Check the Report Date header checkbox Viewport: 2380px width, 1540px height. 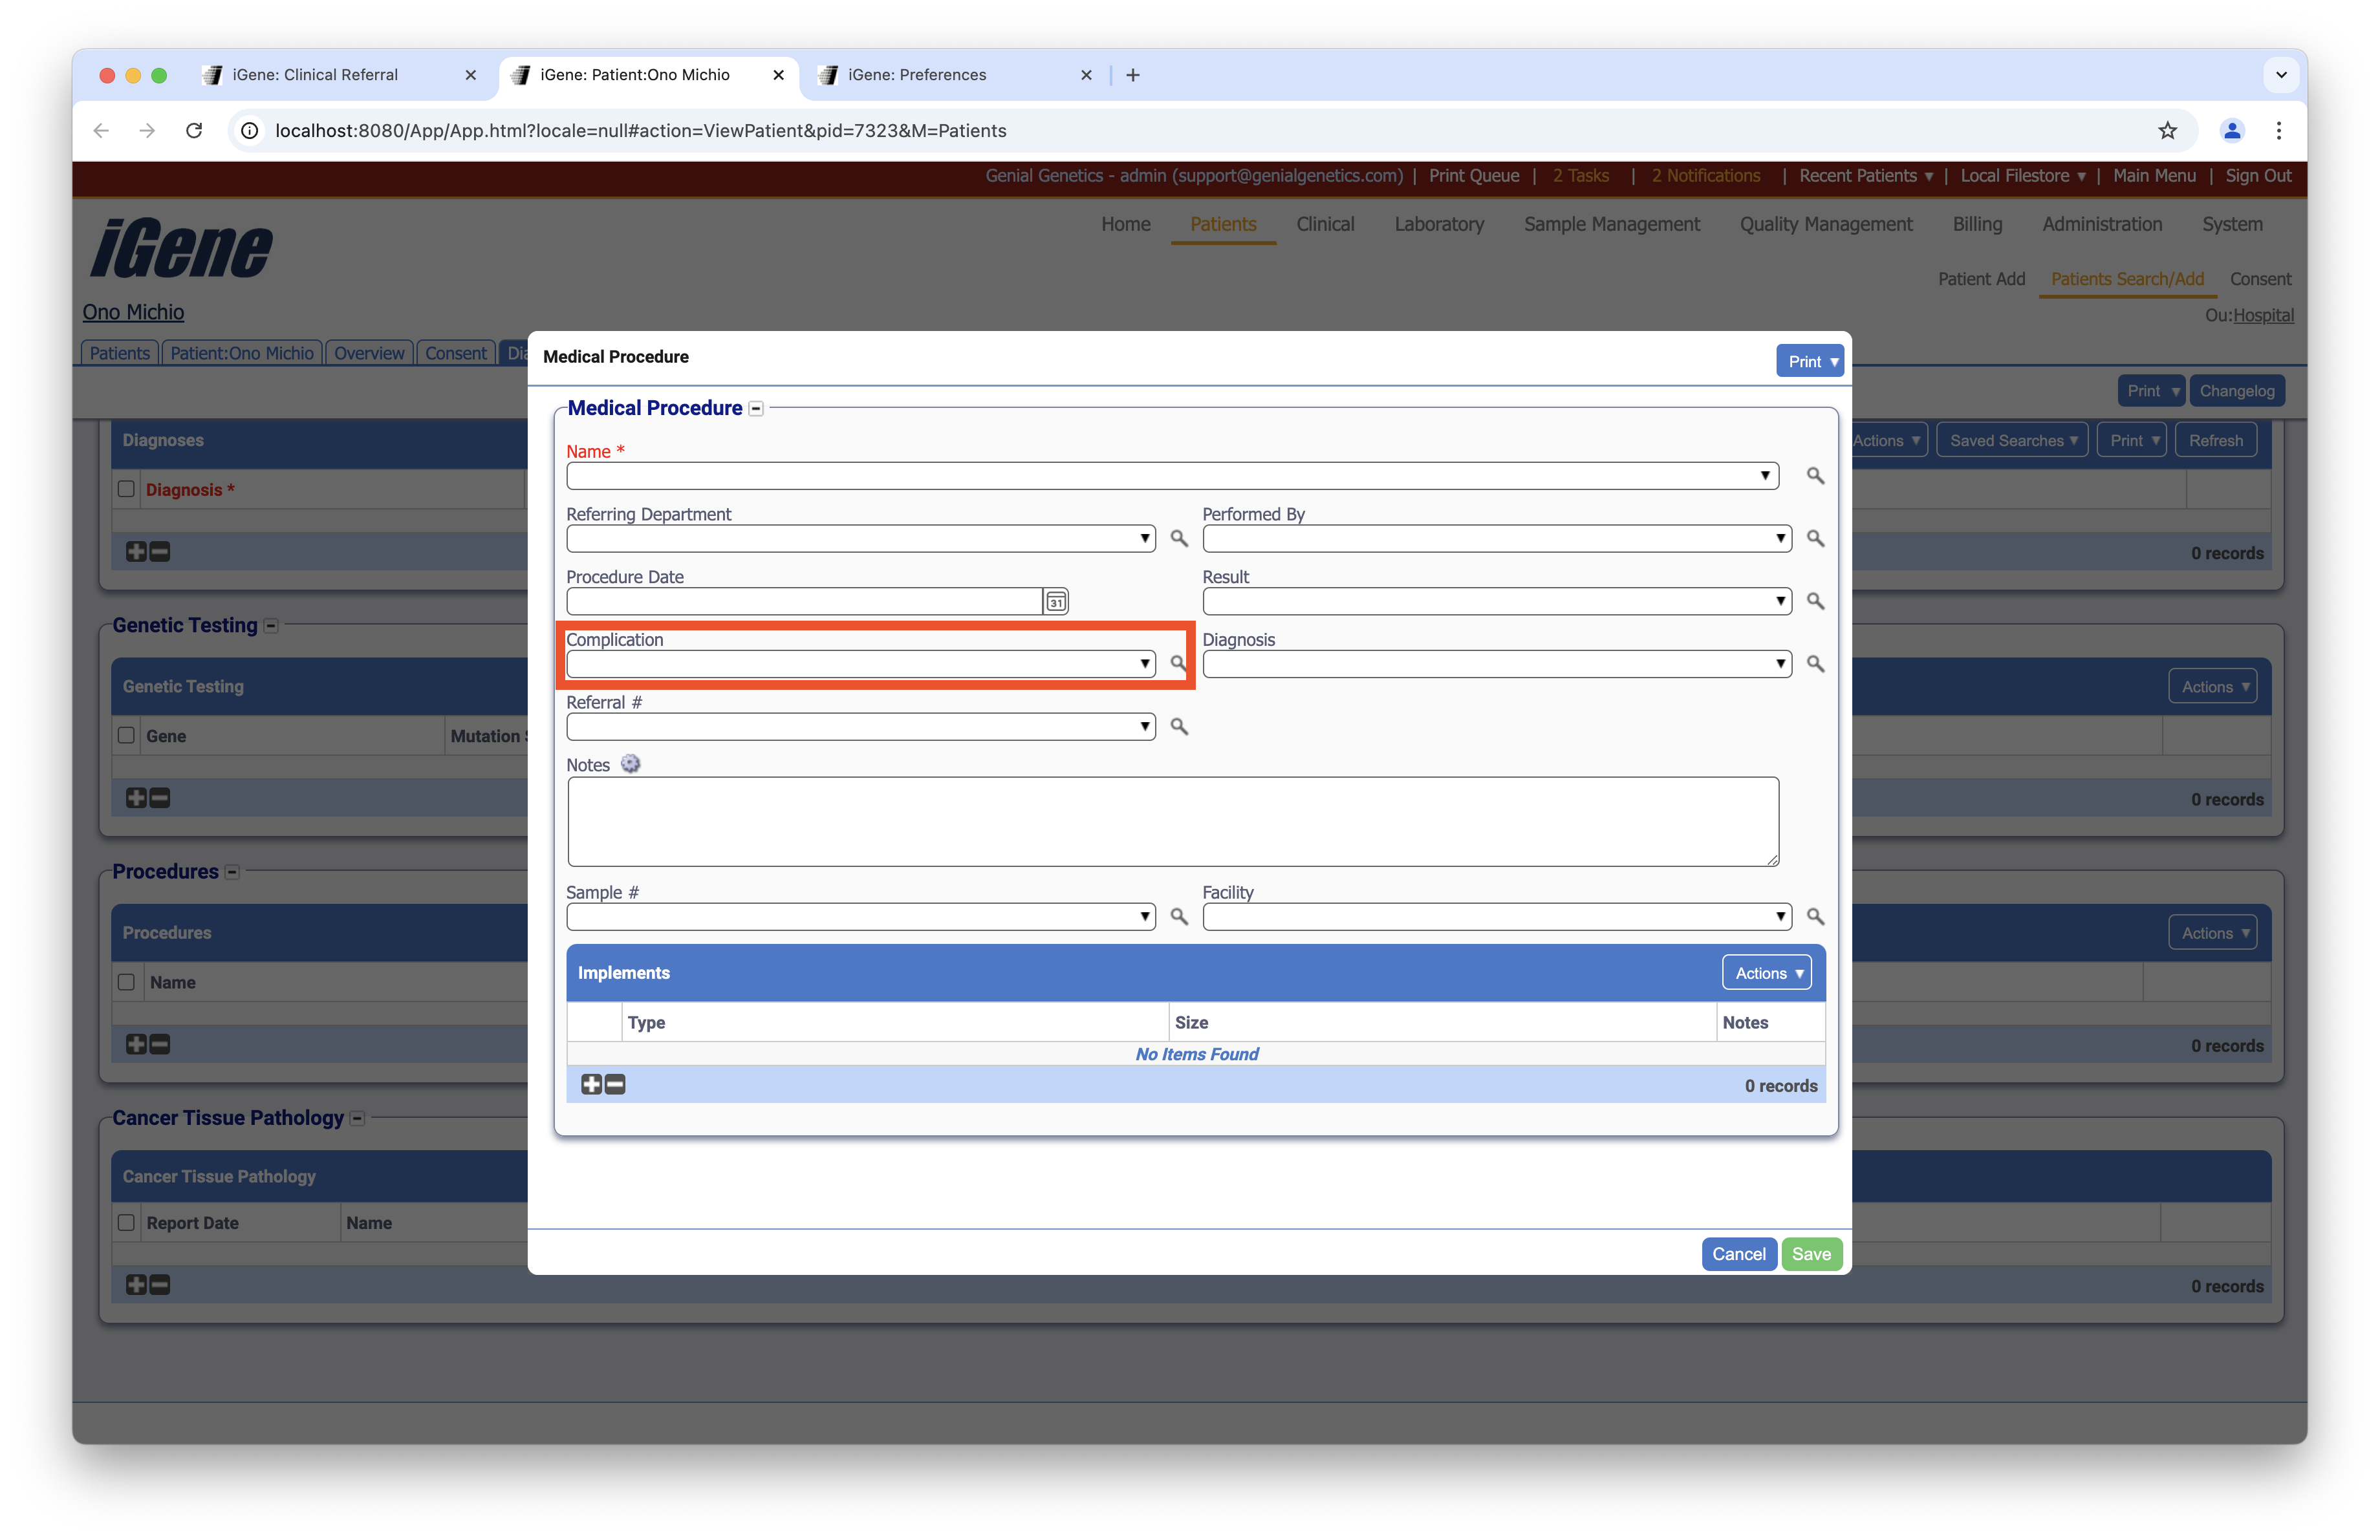point(126,1222)
